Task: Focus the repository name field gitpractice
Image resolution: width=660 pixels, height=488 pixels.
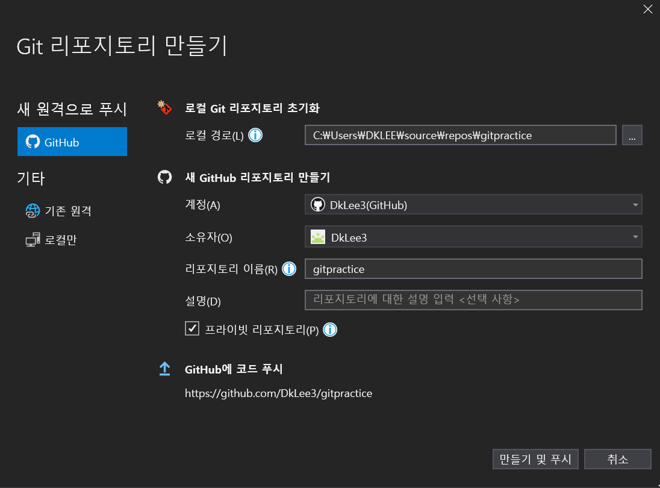Action: point(473,269)
